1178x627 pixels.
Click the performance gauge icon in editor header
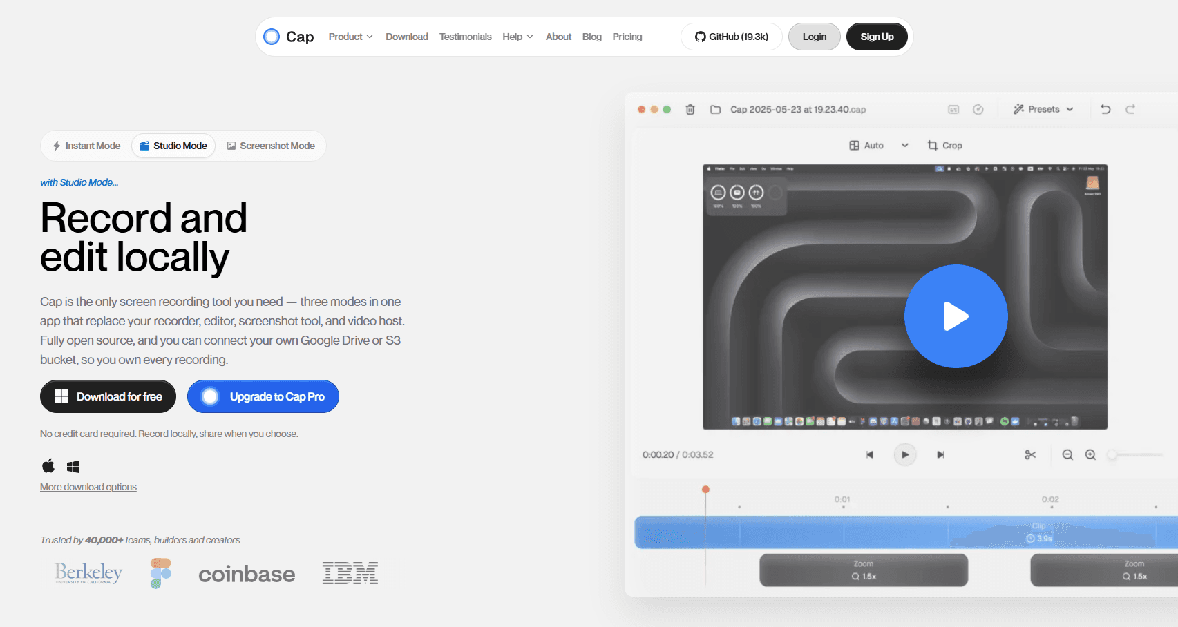click(x=978, y=109)
